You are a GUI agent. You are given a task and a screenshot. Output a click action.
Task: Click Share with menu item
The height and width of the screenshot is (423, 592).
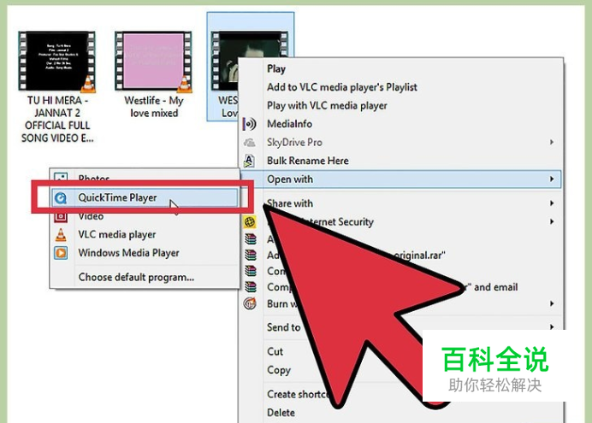coord(290,203)
